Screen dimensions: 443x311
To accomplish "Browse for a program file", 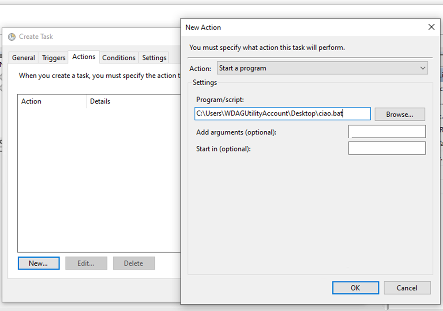I will [399, 115].
